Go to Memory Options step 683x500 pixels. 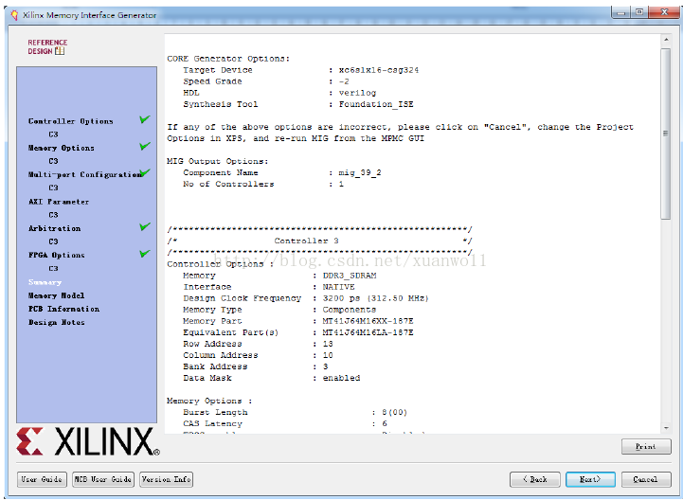coord(61,148)
